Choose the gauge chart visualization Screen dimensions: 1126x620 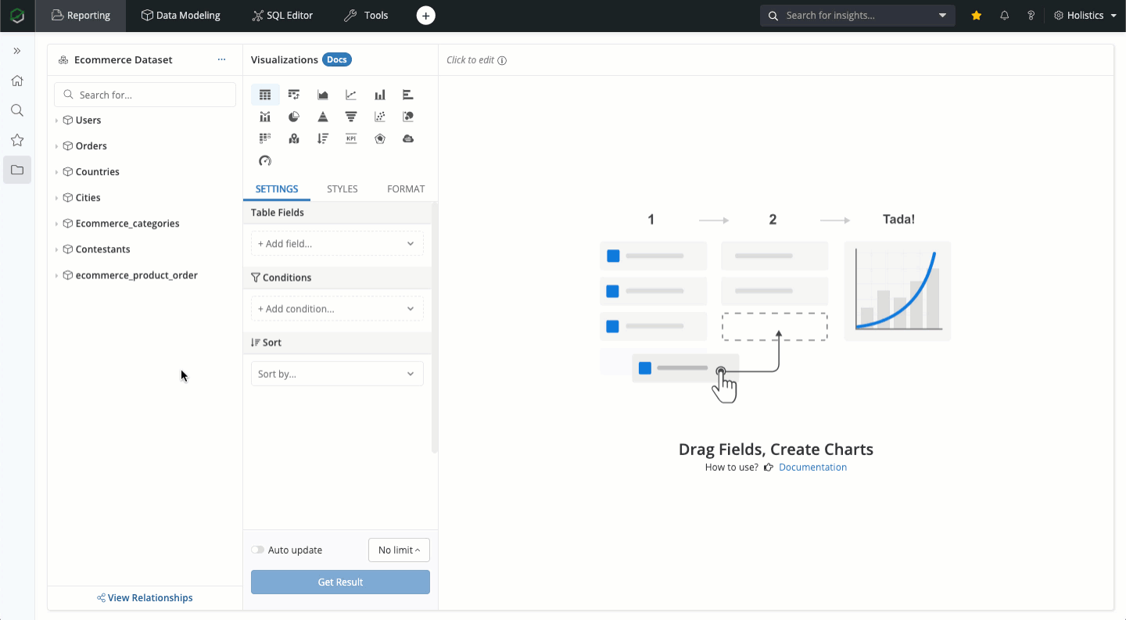tap(265, 161)
